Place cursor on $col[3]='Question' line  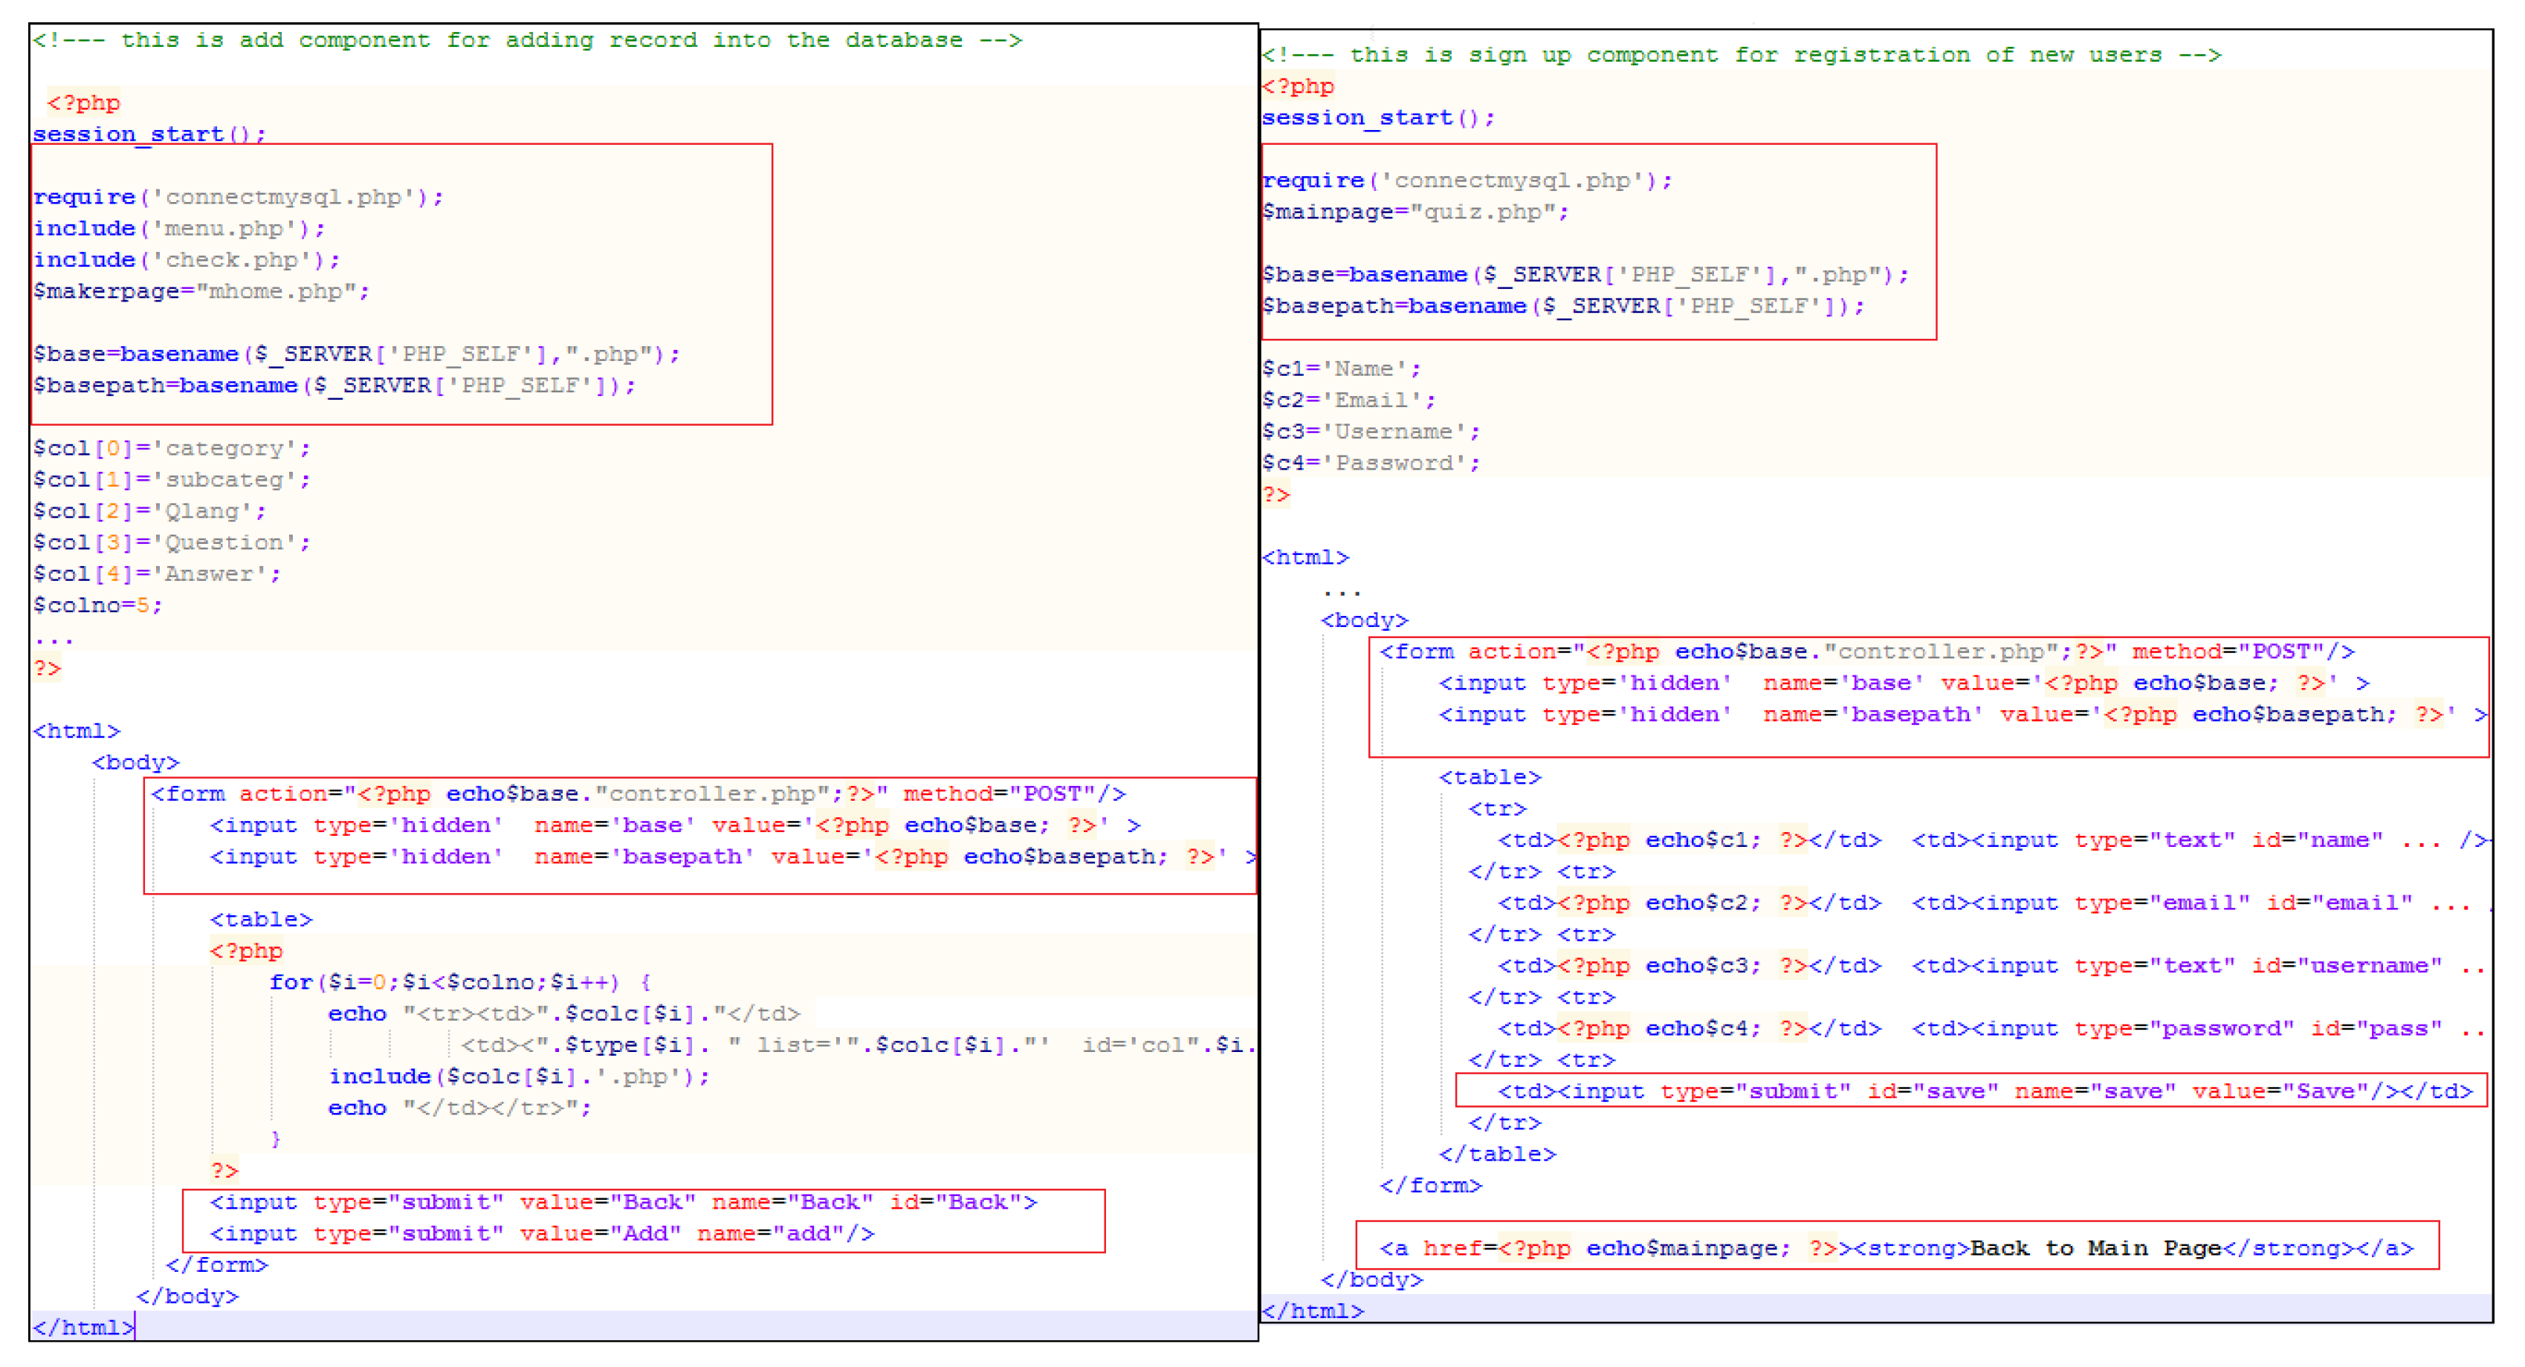(x=172, y=542)
